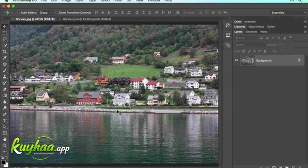This screenshot has width=308, height=168.
Task: Select the History Brush tool
Action: 5,83
